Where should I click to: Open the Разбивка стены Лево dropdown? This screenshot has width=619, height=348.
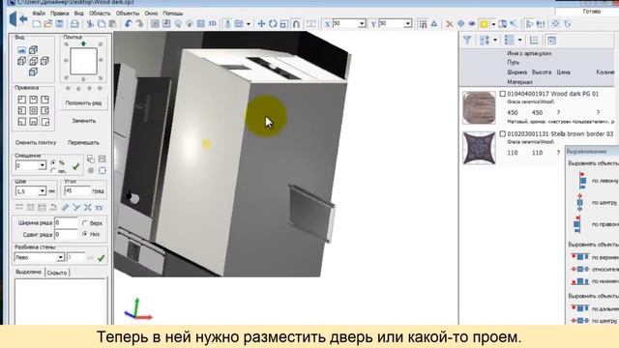pyautogui.click(x=60, y=257)
